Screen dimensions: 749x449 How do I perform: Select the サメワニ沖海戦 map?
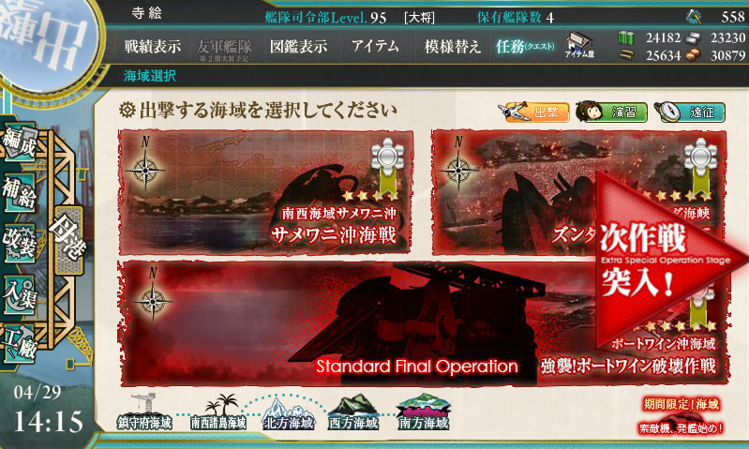pos(265,191)
